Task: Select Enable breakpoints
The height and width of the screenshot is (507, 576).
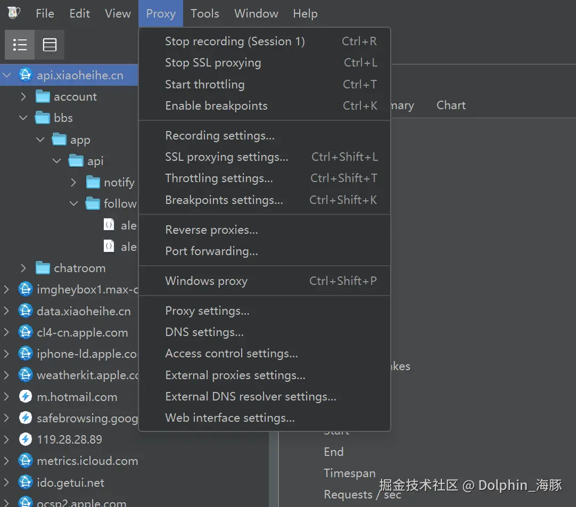Action: [265, 106]
